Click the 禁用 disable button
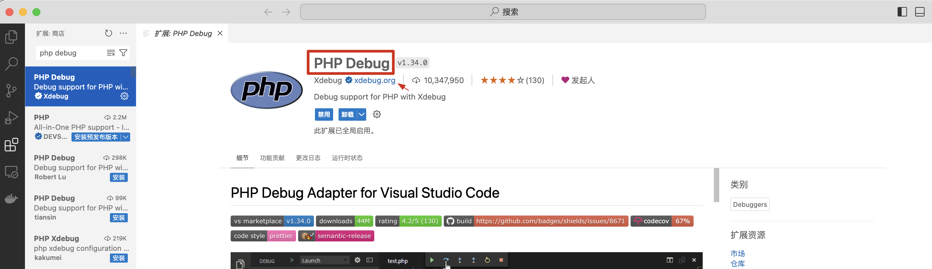Viewport: 932px width, 269px height. click(324, 114)
